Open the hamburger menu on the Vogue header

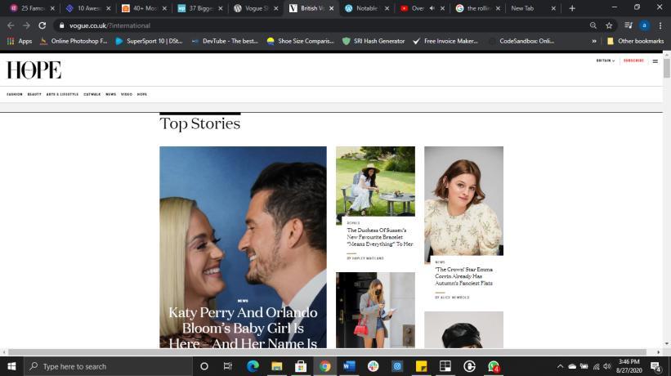coord(655,60)
